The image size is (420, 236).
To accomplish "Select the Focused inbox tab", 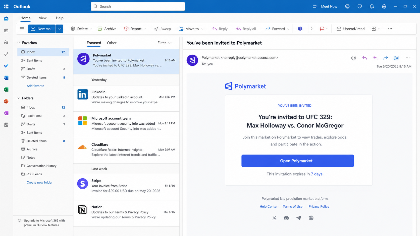I will point(94,43).
